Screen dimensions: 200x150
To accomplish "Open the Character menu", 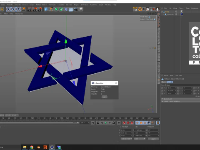I will pyautogui.click(x=61, y=5).
